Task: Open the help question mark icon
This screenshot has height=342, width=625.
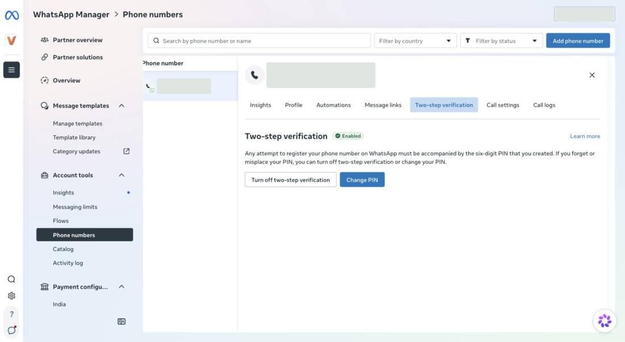Action: click(11, 314)
